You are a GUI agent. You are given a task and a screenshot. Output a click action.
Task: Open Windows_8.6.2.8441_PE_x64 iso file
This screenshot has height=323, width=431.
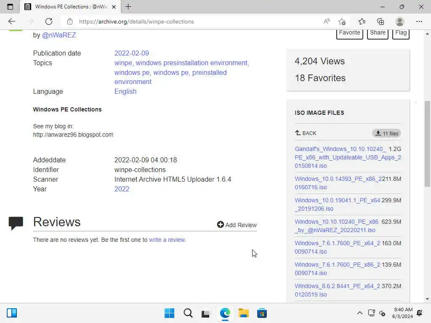pos(337,290)
